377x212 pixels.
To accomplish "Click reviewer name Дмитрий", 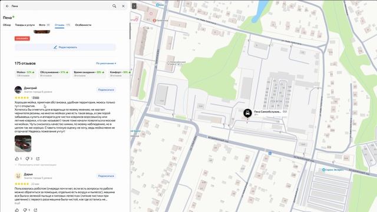I will (x=30, y=88).
